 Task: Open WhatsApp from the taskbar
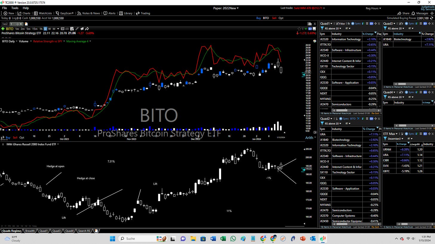pyautogui.click(x=233, y=239)
